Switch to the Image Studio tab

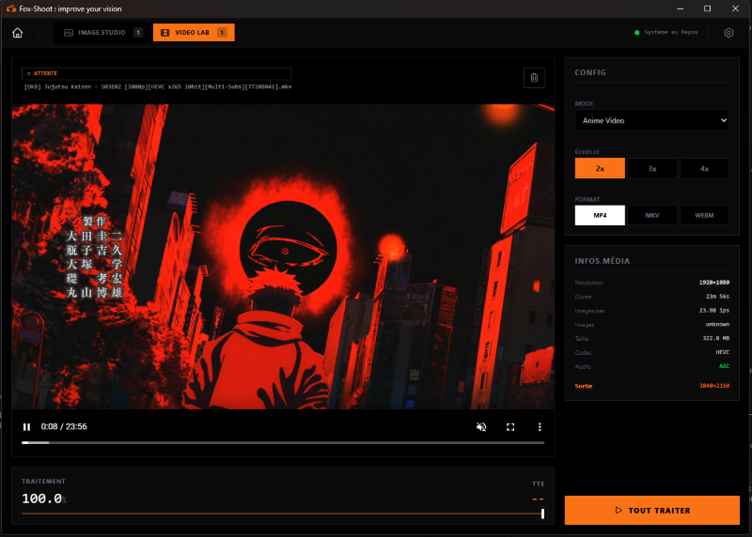pos(101,33)
